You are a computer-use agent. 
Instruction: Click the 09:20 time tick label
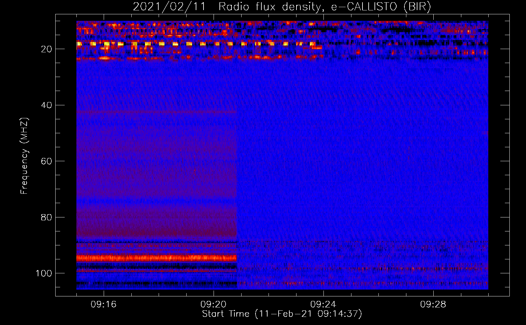214,304
